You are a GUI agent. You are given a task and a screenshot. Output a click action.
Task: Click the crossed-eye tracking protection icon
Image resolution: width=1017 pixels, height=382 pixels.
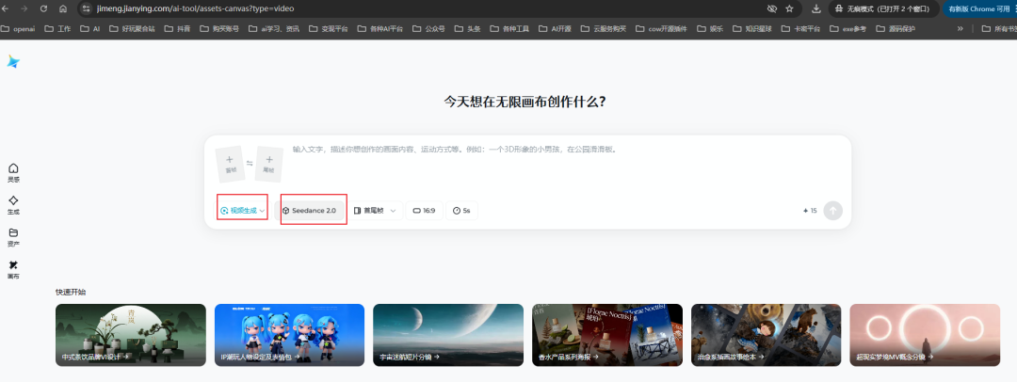coord(772,8)
